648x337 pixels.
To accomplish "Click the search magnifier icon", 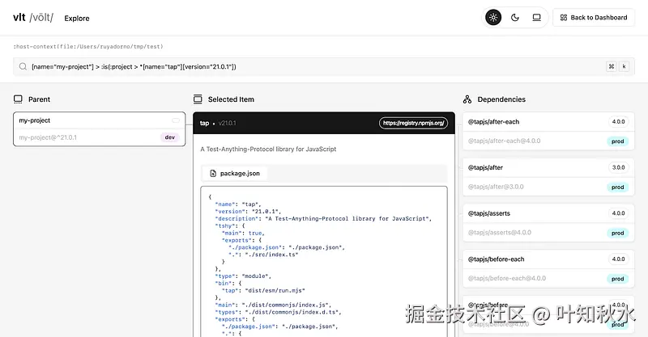I will click(23, 66).
